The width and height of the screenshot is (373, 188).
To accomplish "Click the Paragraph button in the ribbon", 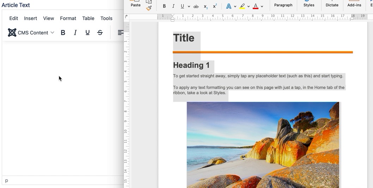I will coord(283,5).
